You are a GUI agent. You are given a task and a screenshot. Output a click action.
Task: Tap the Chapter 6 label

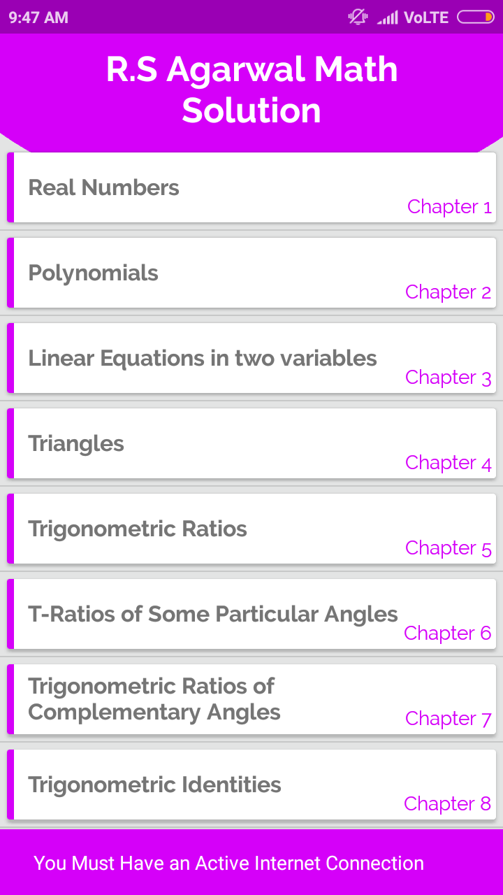click(448, 633)
